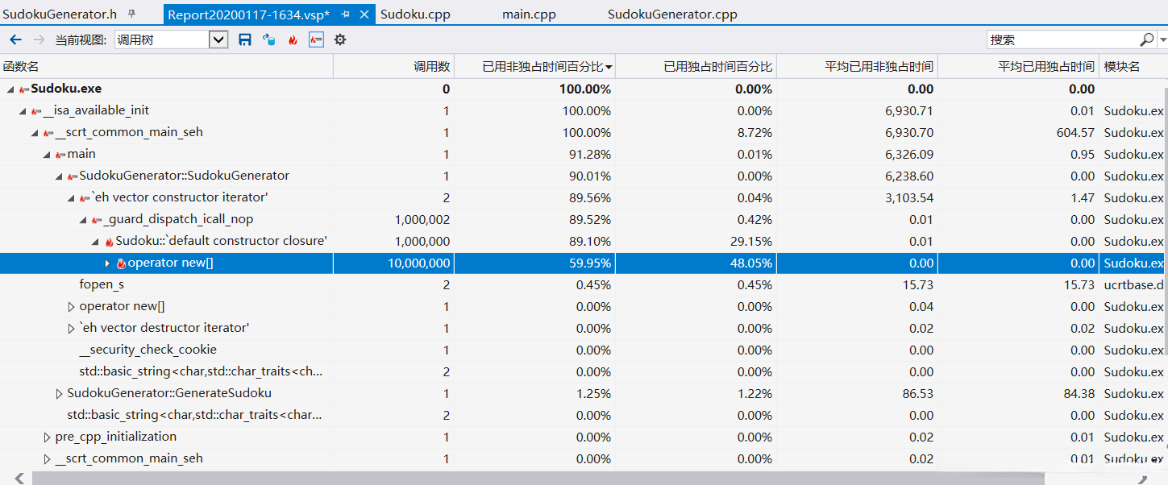
Task: Pin the Report20200117-1634.vsp tab
Action: pos(346,15)
